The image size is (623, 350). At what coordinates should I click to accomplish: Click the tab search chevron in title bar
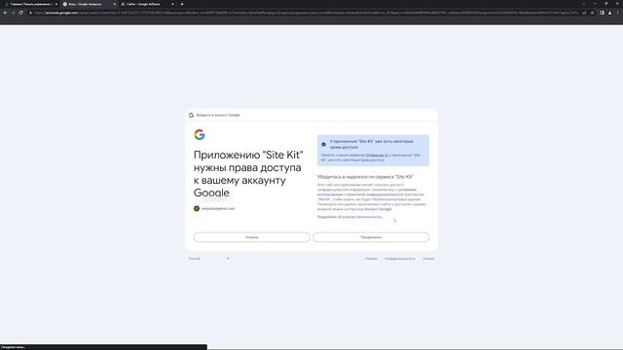584,4
